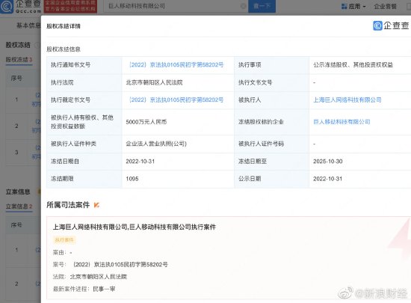This screenshot has width=411, height=303.
Task: Open 上海巨人网络科技有限公司 company link
Action: pyautogui.click(x=347, y=100)
